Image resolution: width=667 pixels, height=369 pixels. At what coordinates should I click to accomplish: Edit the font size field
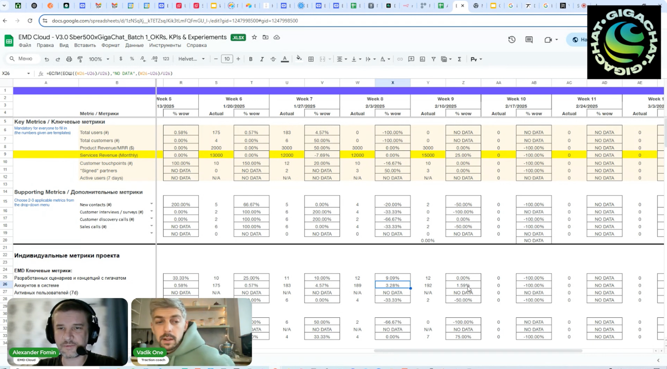(227, 59)
